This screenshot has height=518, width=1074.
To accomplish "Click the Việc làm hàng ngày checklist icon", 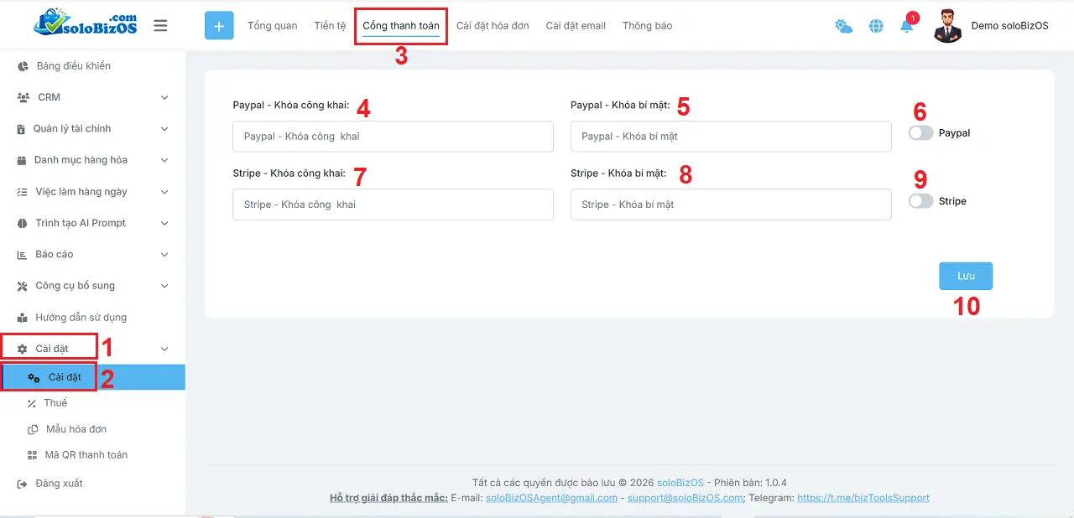I will (x=23, y=192).
